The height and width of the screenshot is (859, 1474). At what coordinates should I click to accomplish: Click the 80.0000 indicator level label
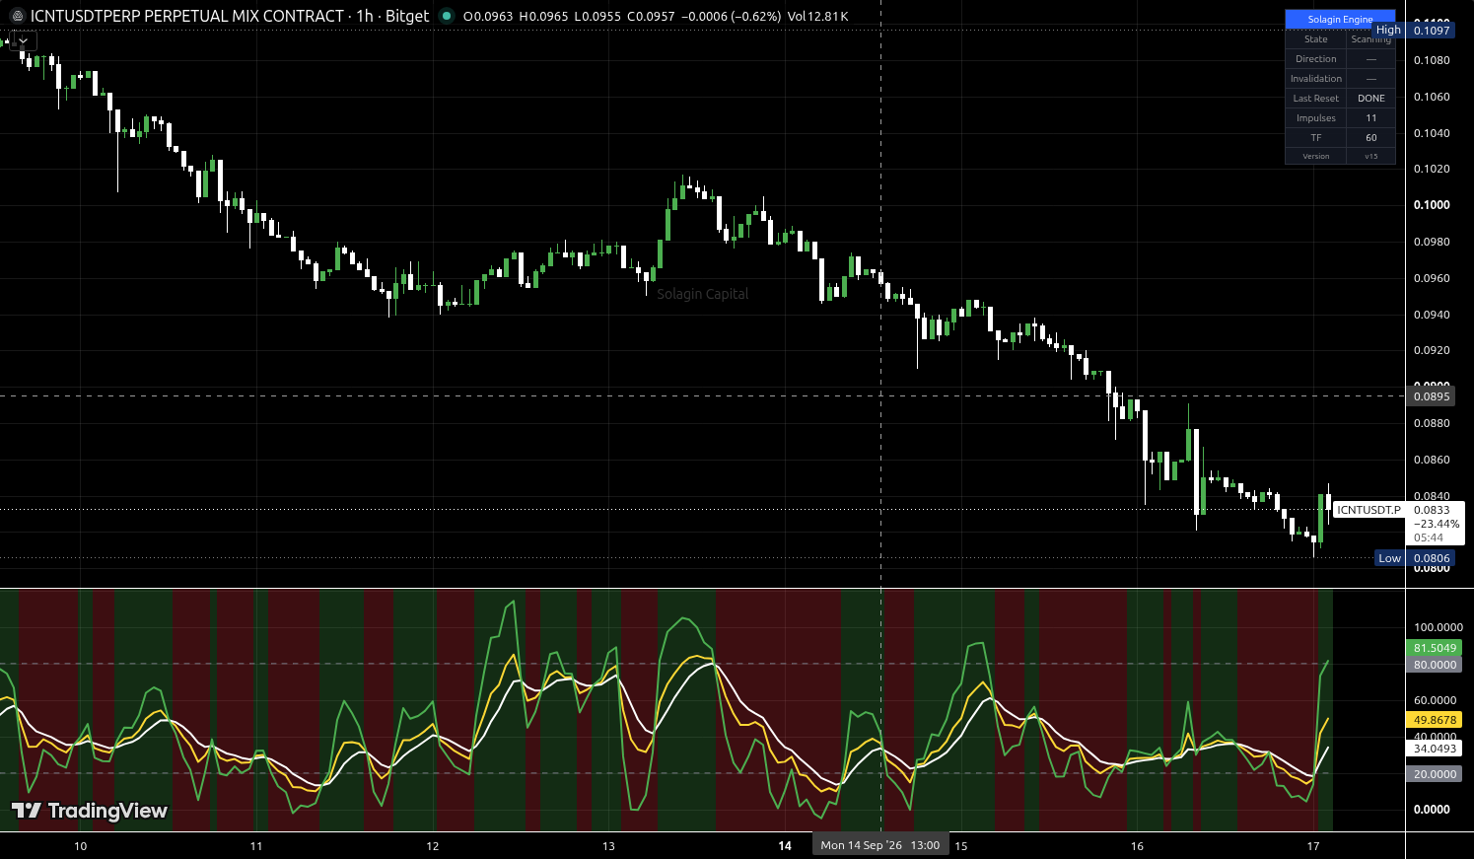pyautogui.click(x=1435, y=665)
